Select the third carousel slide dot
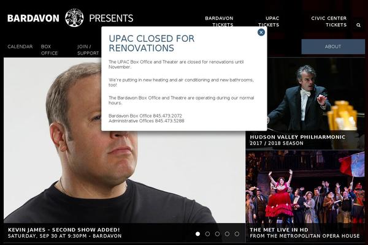This screenshot has height=245, width=368. [217, 234]
